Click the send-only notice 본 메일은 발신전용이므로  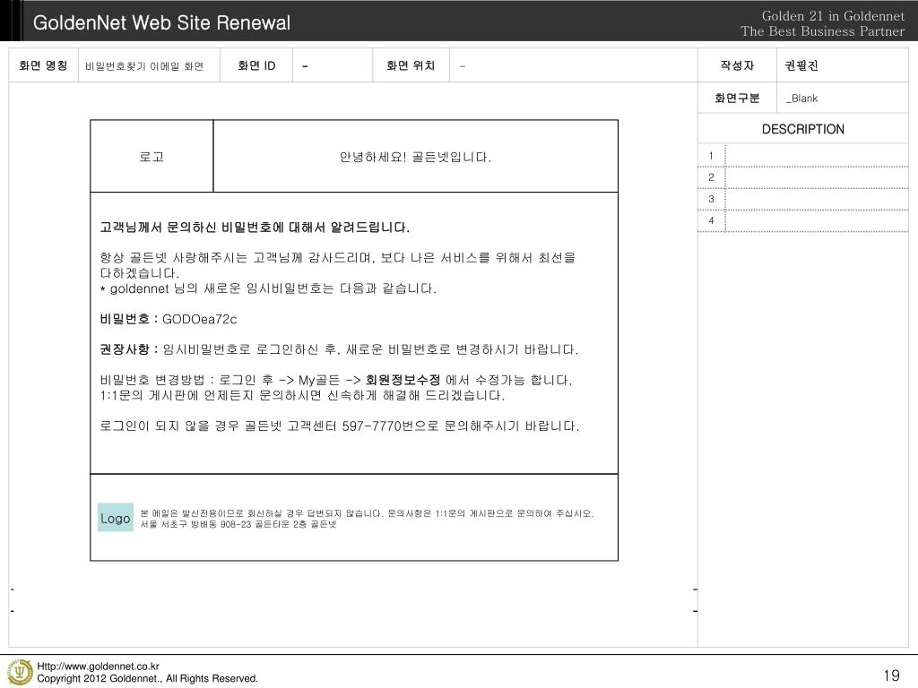(x=367, y=513)
